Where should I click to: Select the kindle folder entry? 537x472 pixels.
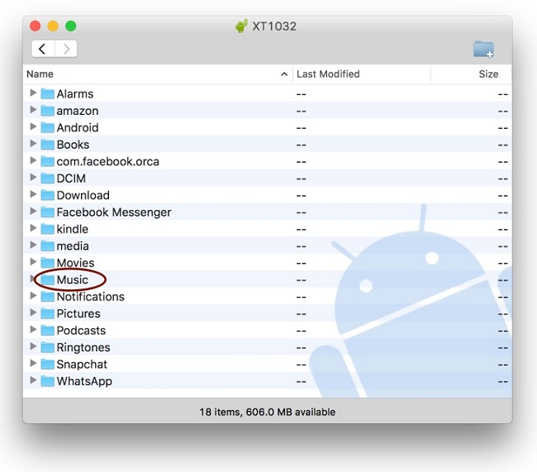[x=72, y=229]
